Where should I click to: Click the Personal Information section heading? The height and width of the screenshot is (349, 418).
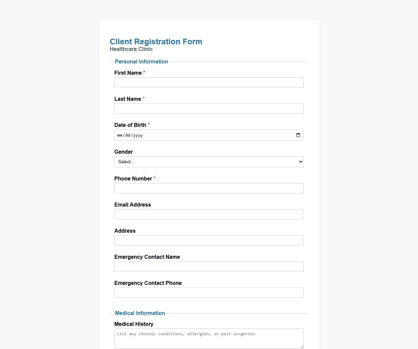(x=141, y=61)
